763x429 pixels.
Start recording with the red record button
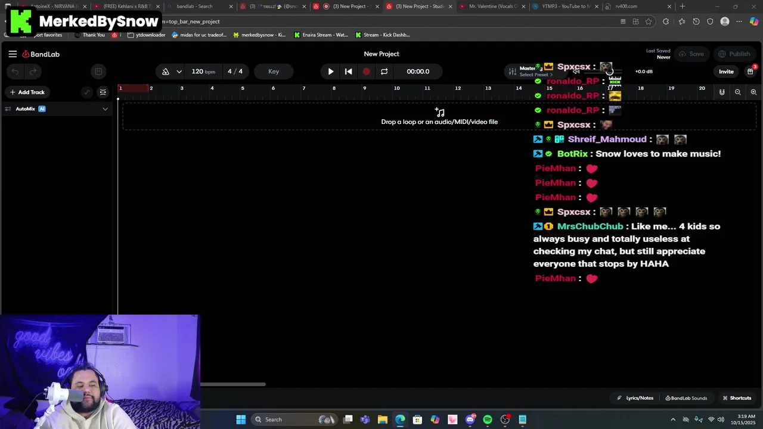366,71
